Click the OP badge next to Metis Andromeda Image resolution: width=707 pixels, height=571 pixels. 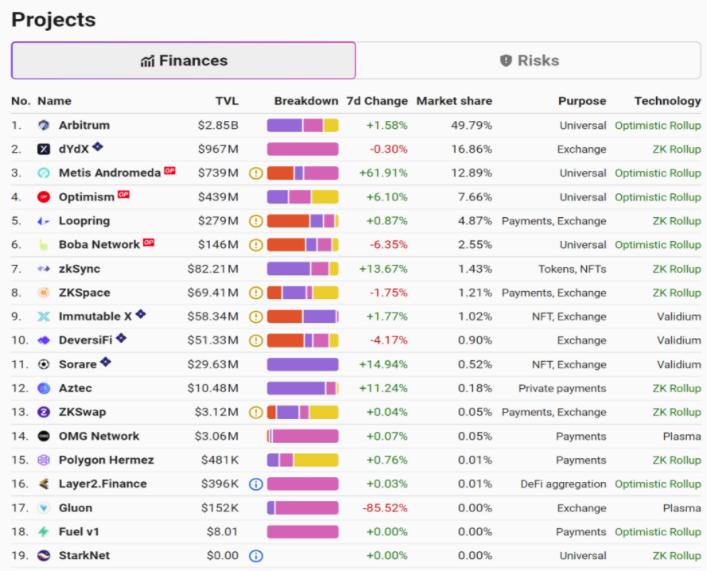pos(169,170)
